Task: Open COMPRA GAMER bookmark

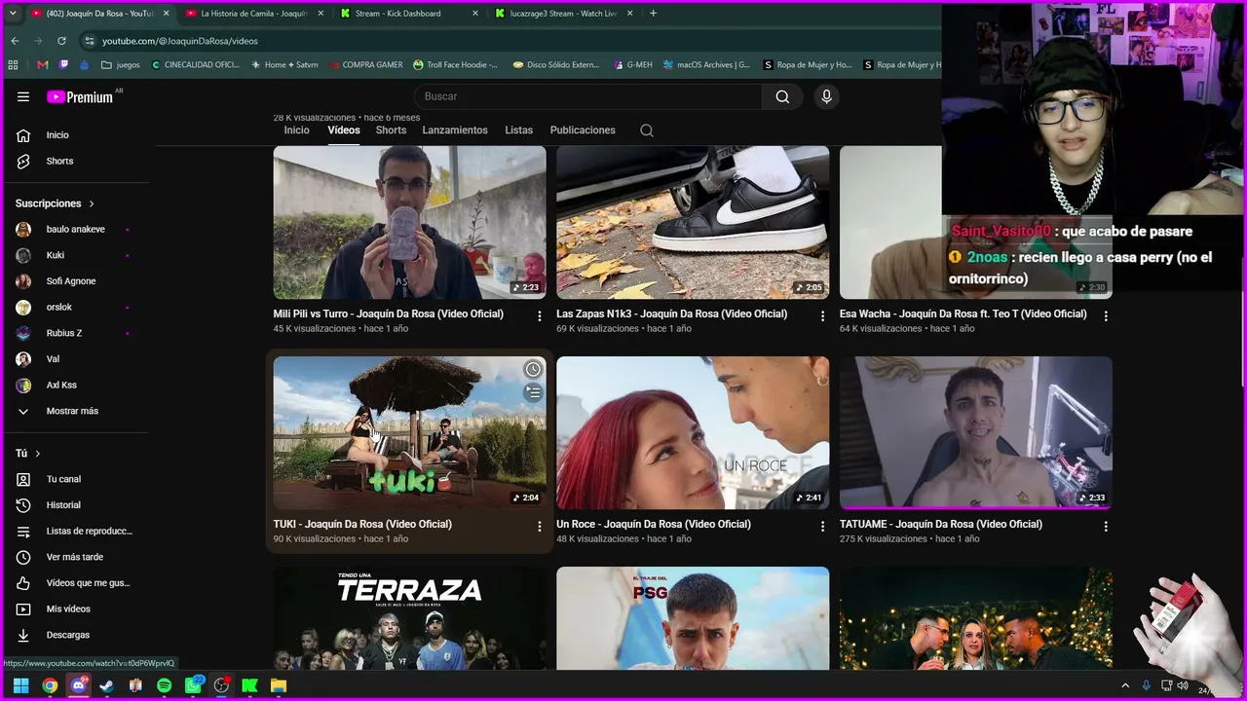Action: [365, 65]
